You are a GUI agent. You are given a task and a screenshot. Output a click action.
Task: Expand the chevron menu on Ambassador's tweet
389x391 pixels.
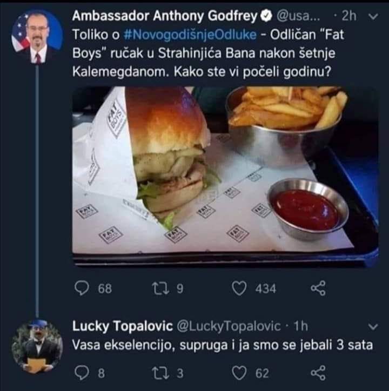[x=373, y=16]
